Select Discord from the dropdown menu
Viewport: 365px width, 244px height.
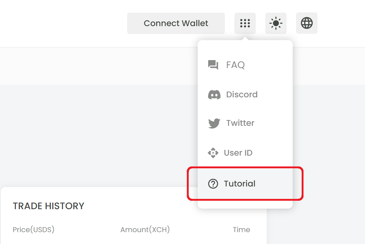(x=245, y=95)
